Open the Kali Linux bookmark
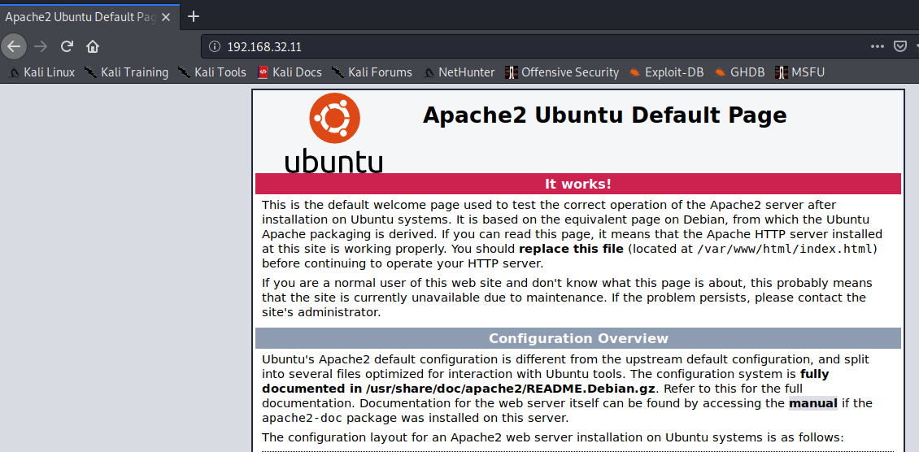 tap(43, 72)
